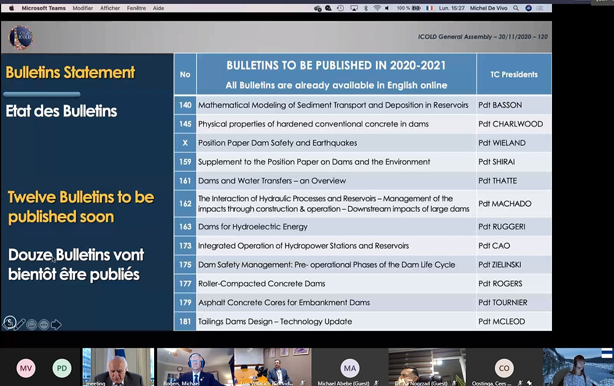The height and width of the screenshot is (386, 614).
Task: Click the Creative Cloud warning icon in the menu bar
Action: (x=328, y=8)
